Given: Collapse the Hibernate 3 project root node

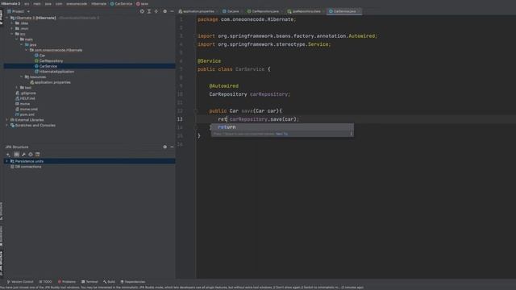Looking at the screenshot, I should pos(7,18).
